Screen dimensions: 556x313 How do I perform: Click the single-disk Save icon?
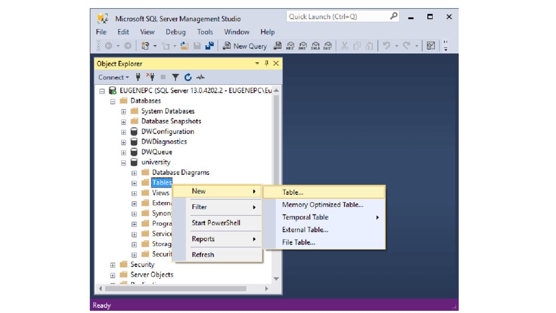click(x=197, y=46)
